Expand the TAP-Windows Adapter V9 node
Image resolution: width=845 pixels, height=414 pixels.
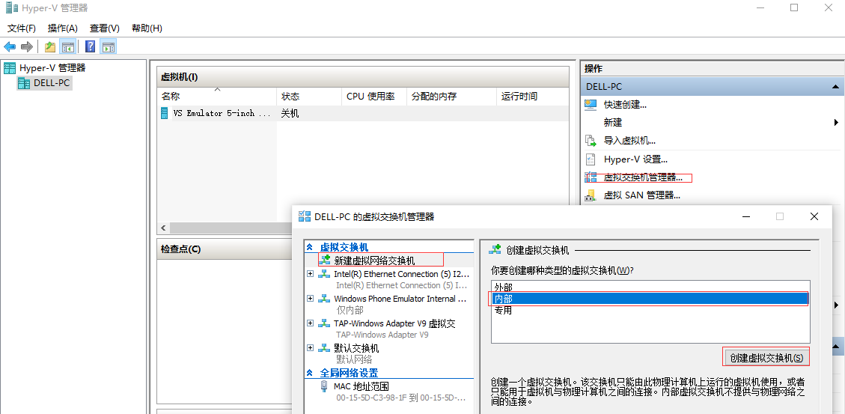(310, 323)
